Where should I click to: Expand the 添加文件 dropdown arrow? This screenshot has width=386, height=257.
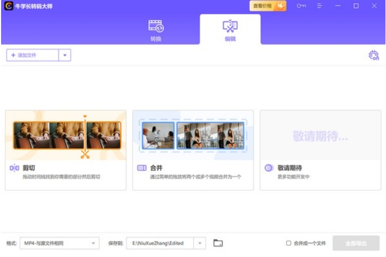(65, 55)
